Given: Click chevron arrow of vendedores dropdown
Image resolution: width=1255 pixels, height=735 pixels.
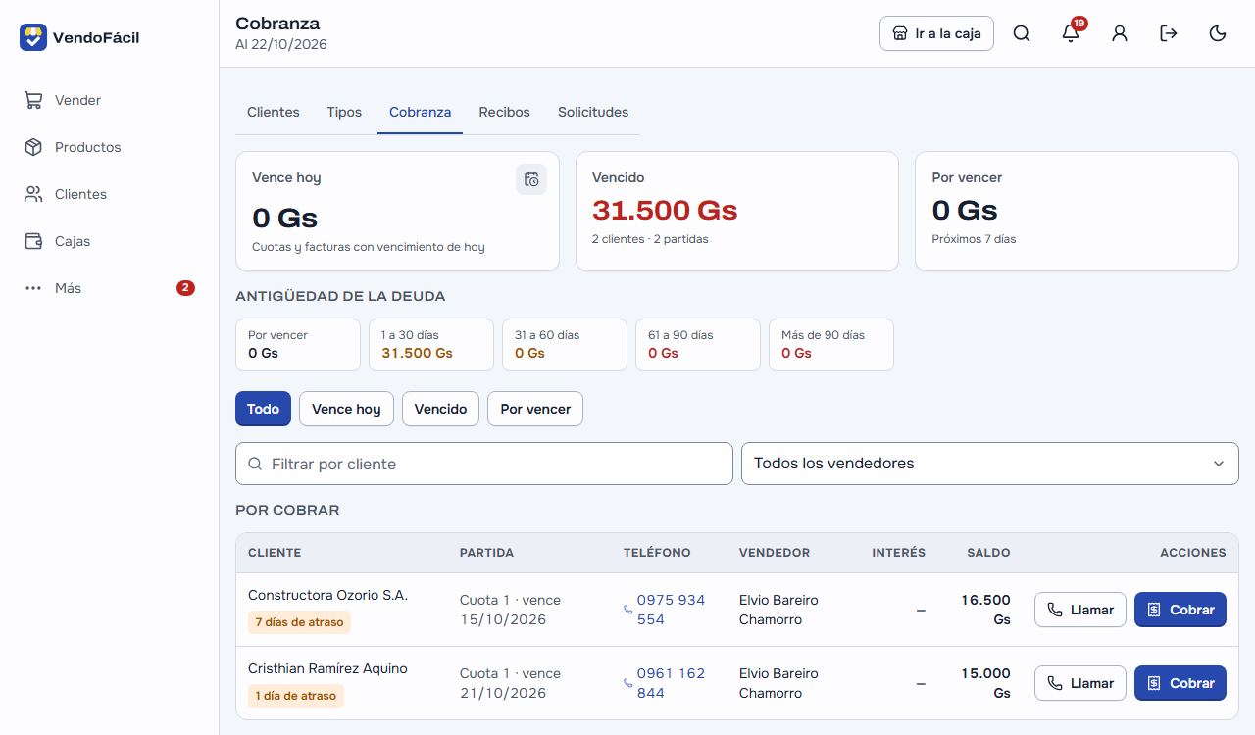Looking at the screenshot, I should [x=1219, y=464].
